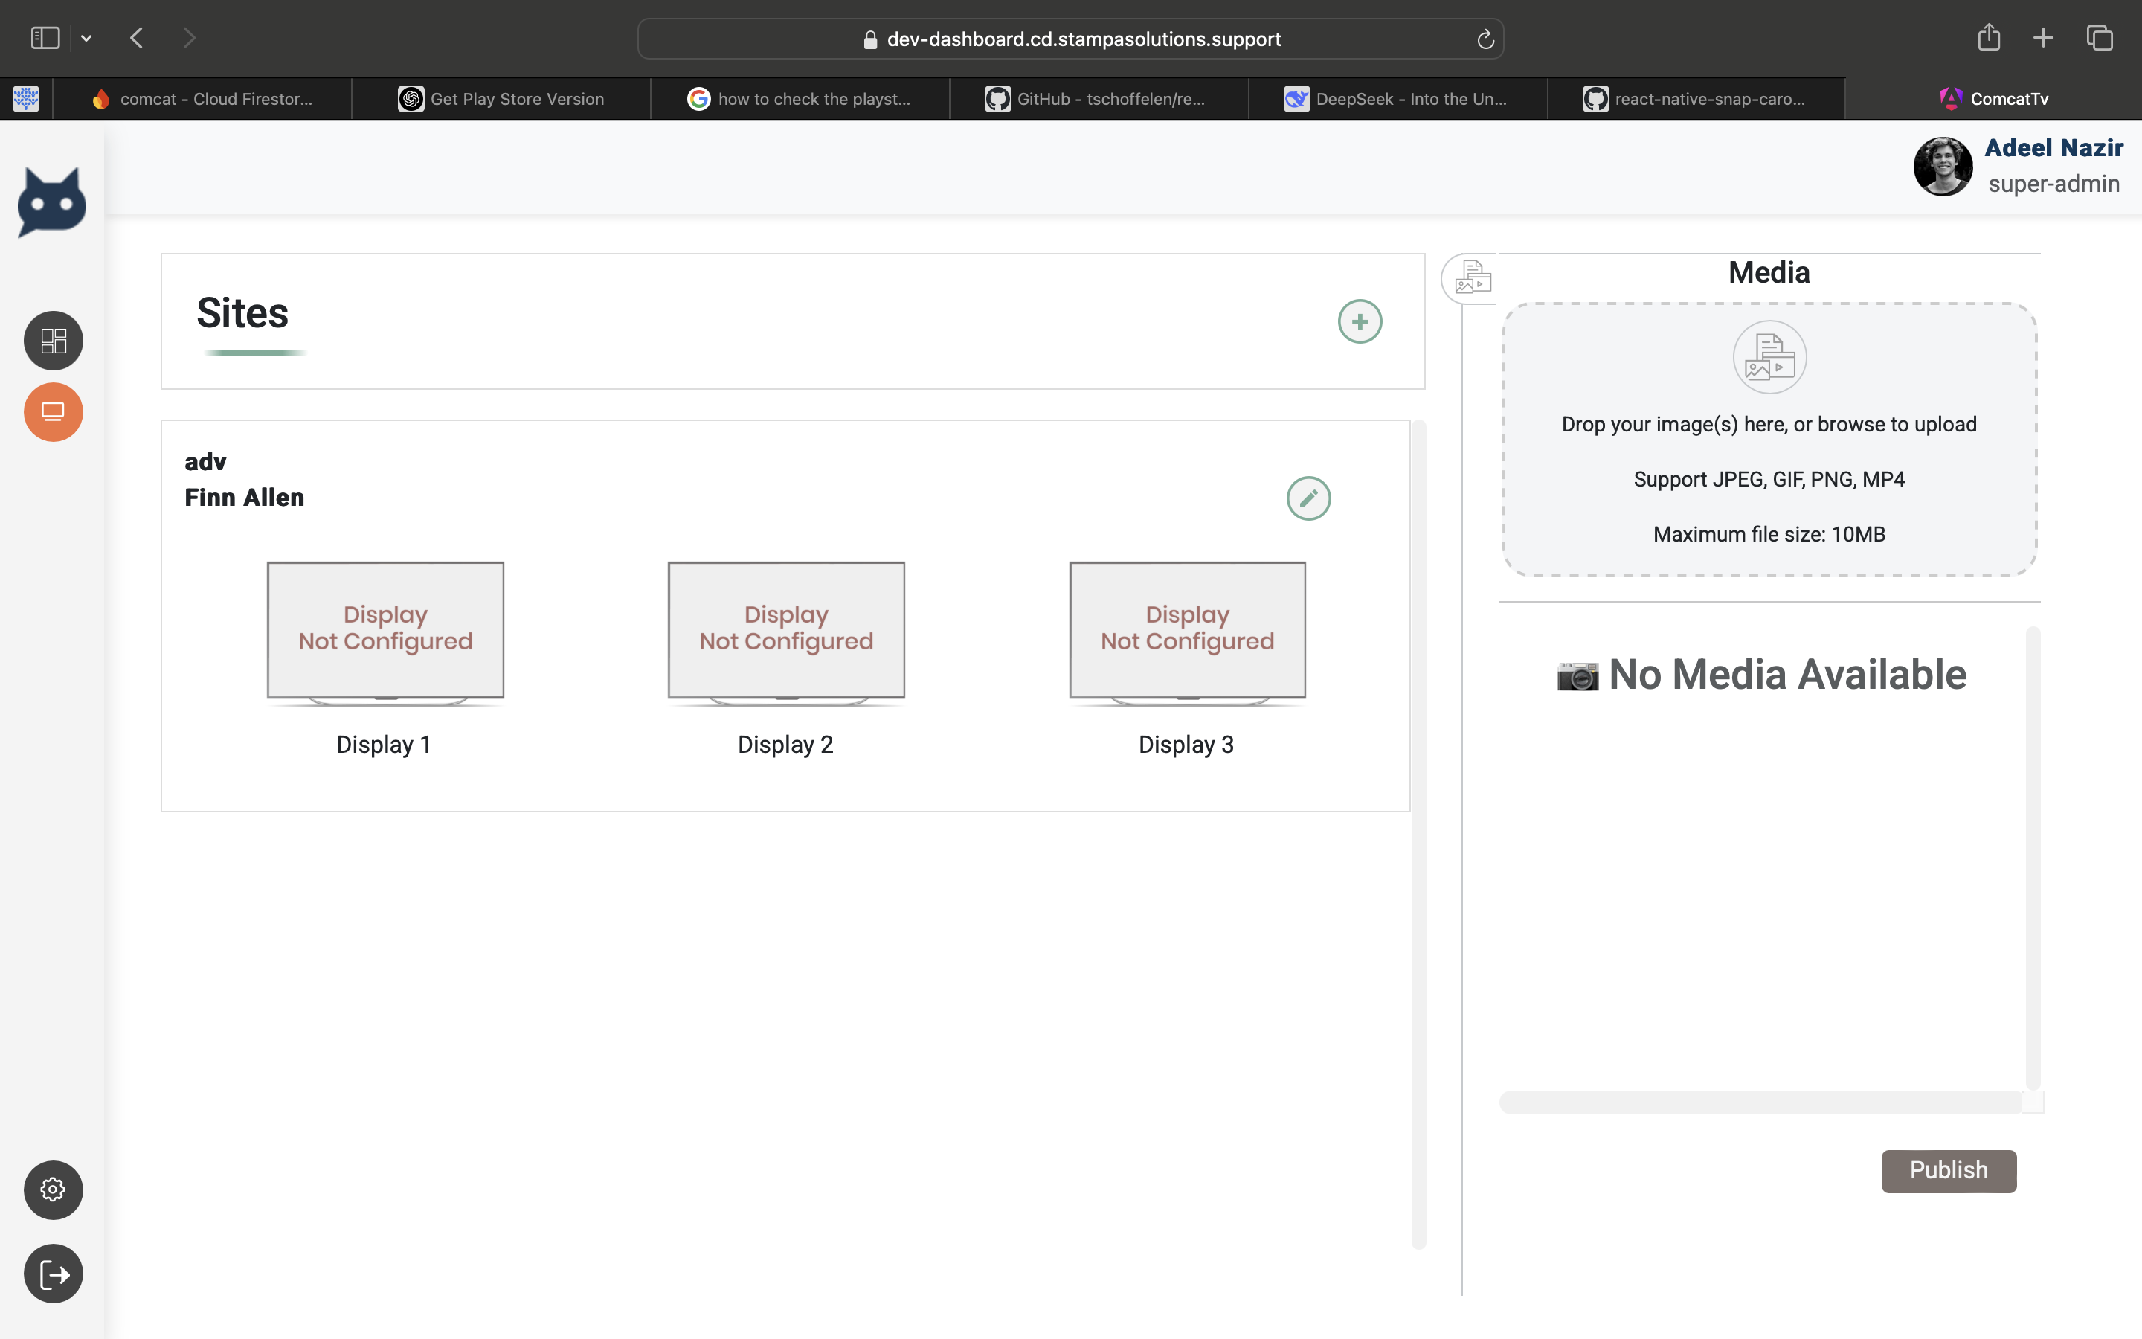The width and height of the screenshot is (2142, 1339).
Task: Toggle Safari sidebar panel button
Action: [x=45, y=38]
